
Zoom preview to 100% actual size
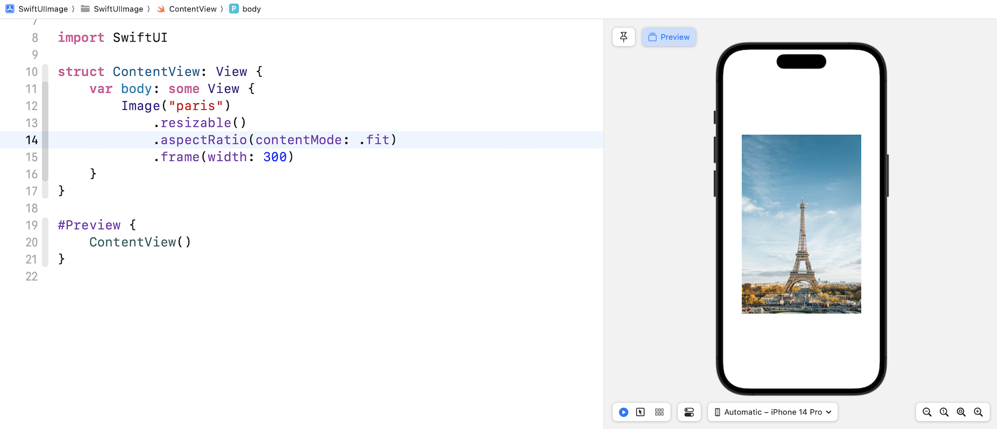point(944,412)
